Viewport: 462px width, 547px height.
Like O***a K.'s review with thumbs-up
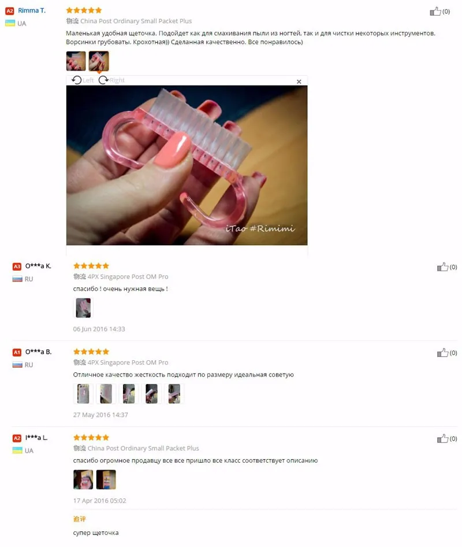[x=442, y=267]
